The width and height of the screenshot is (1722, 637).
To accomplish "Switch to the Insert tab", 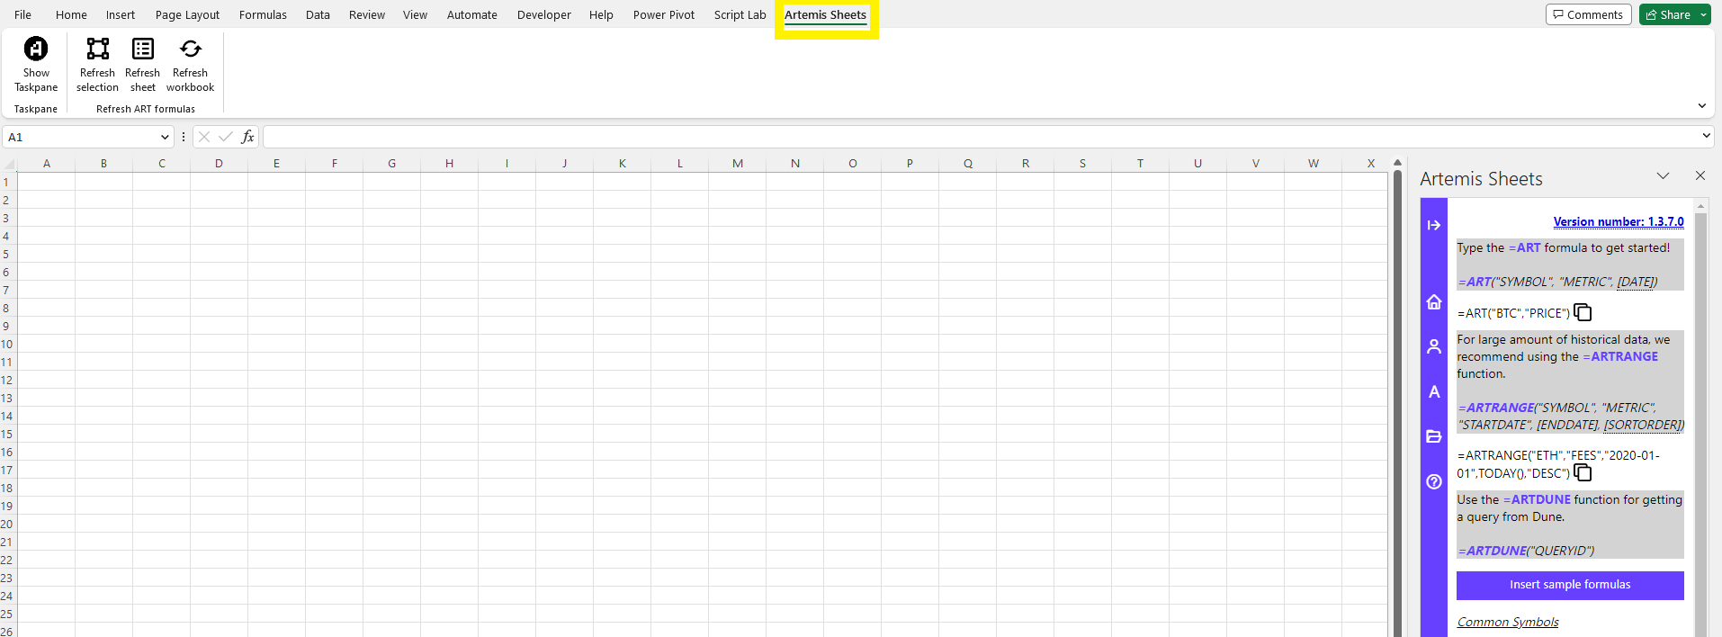I will pyautogui.click(x=121, y=14).
